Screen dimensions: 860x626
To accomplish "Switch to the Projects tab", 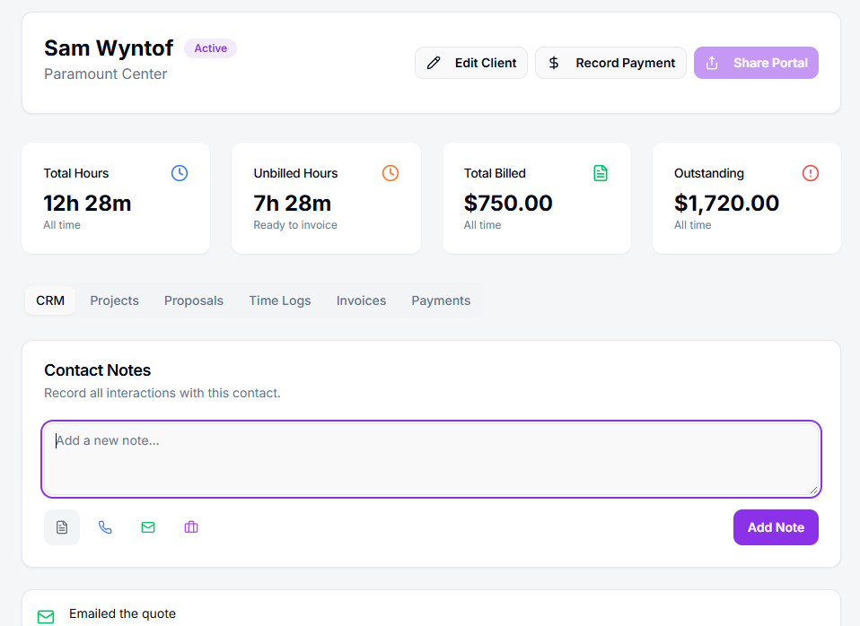I will point(115,300).
